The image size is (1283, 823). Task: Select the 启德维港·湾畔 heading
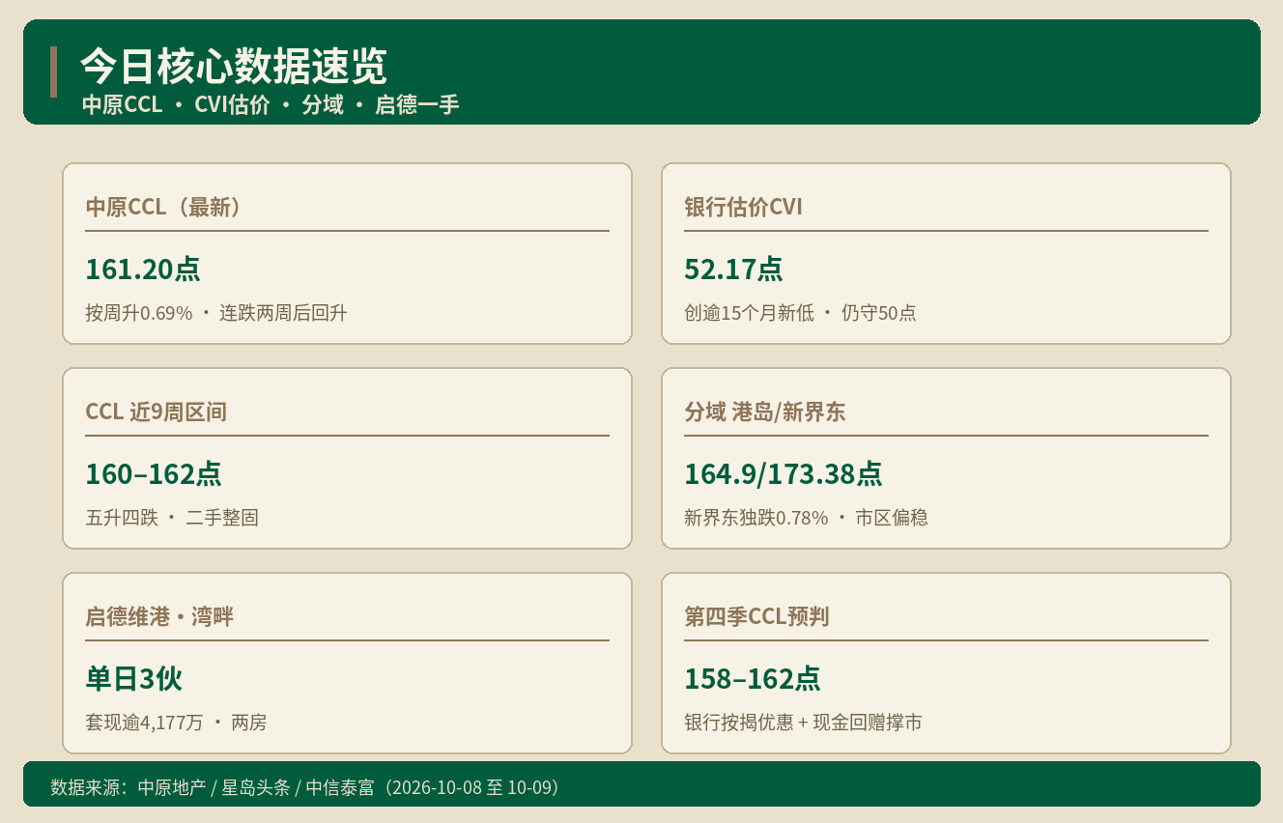(159, 617)
